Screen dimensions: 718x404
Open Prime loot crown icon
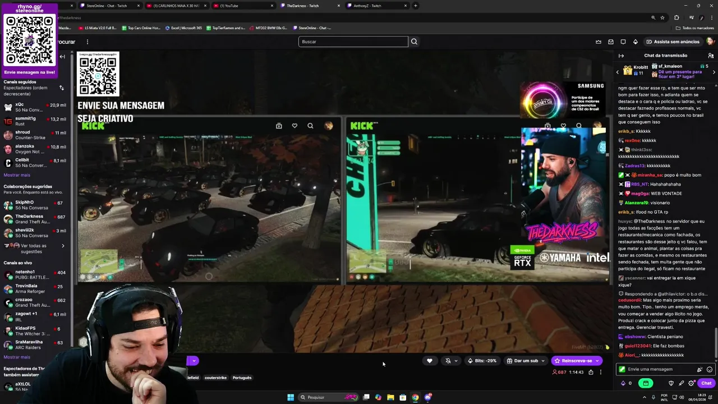599,42
